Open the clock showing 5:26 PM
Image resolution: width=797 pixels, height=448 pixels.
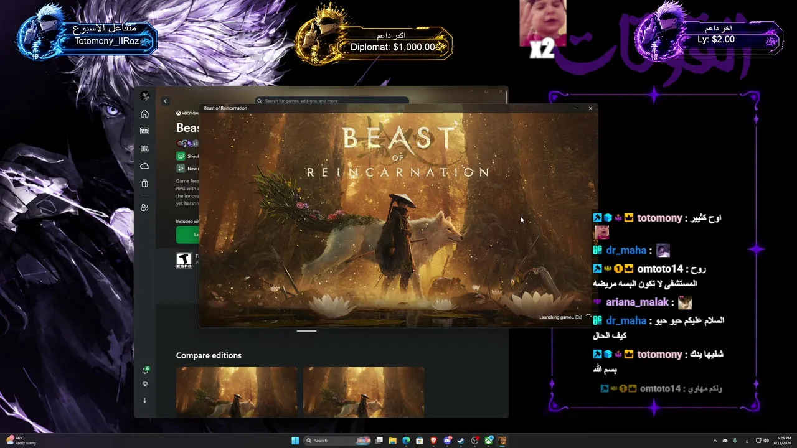pyautogui.click(x=783, y=441)
